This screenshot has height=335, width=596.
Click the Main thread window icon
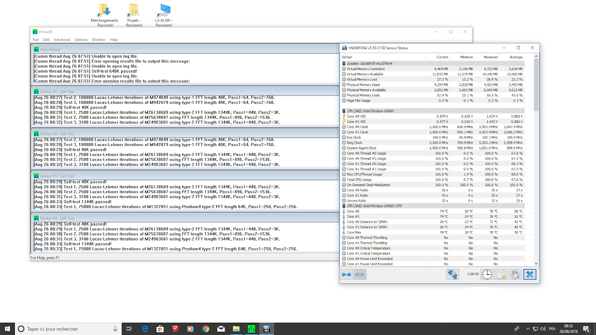click(37, 50)
